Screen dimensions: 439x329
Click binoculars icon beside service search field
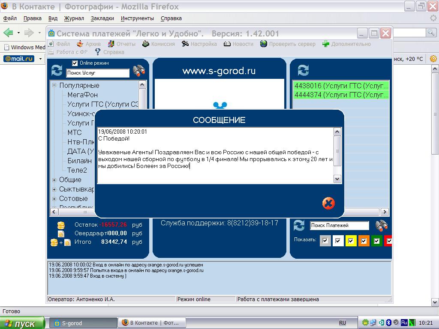(x=139, y=71)
